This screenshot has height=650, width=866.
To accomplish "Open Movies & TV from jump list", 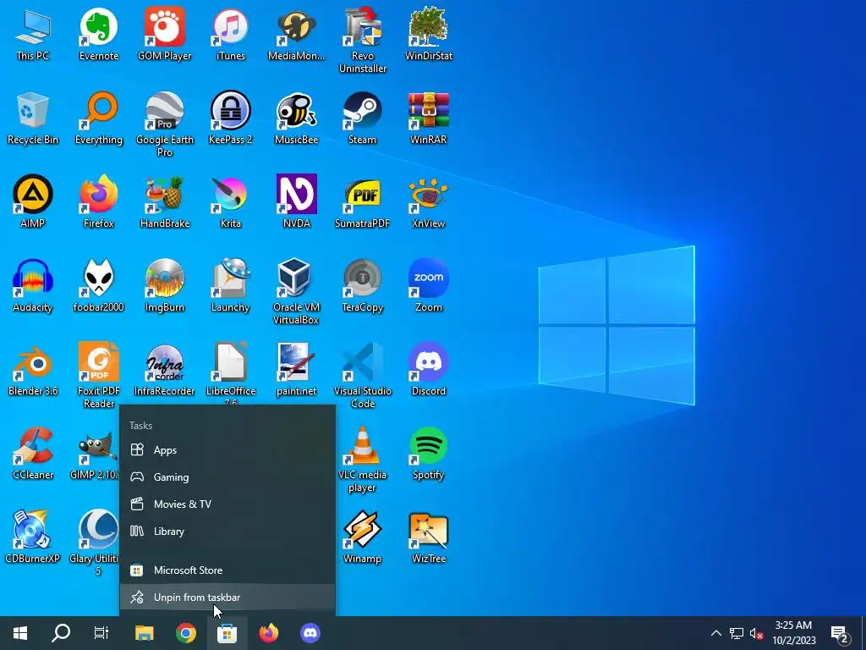I will [227, 504].
